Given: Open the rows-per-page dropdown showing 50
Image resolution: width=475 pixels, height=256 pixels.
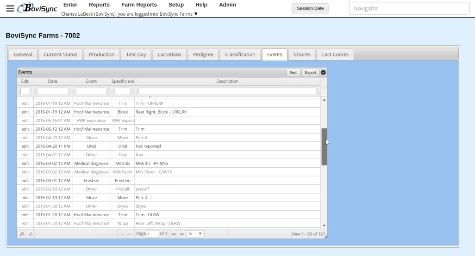Looking at the screenshot, I should 195,234.
